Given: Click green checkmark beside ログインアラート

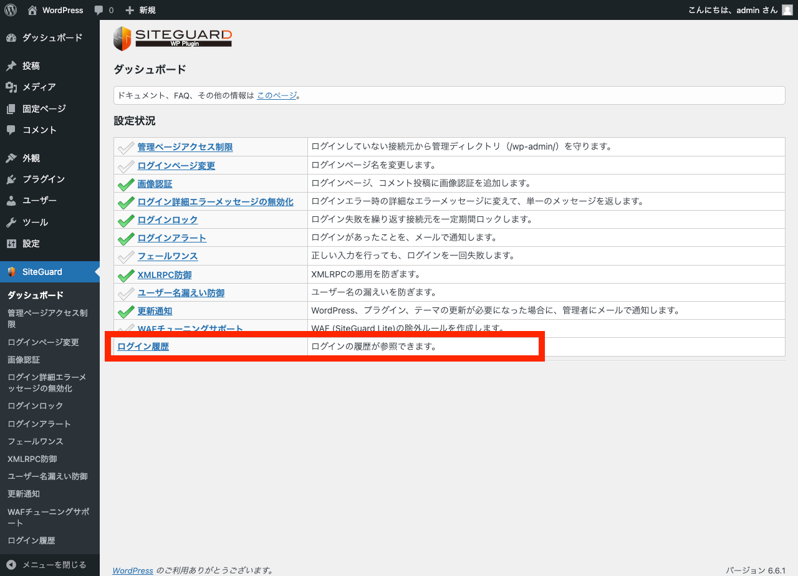Looking at the screenshot, I should [126, 238].
